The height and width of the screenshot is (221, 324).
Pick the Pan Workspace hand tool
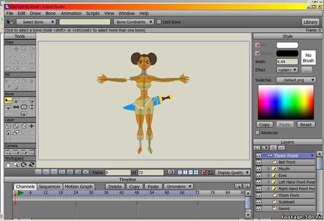pyautogui.click(x=8, y=164)
